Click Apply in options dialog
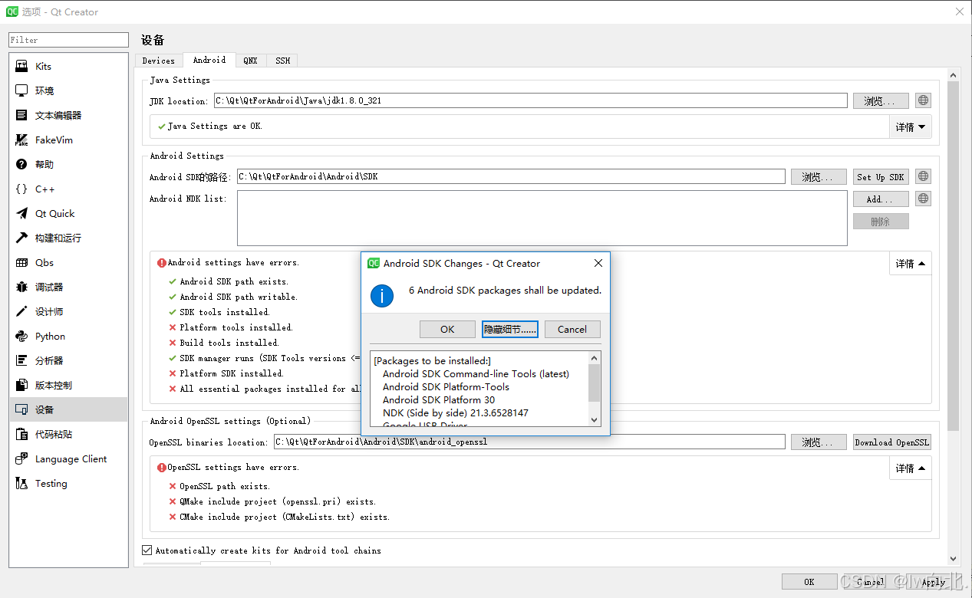 pos(934,581)
